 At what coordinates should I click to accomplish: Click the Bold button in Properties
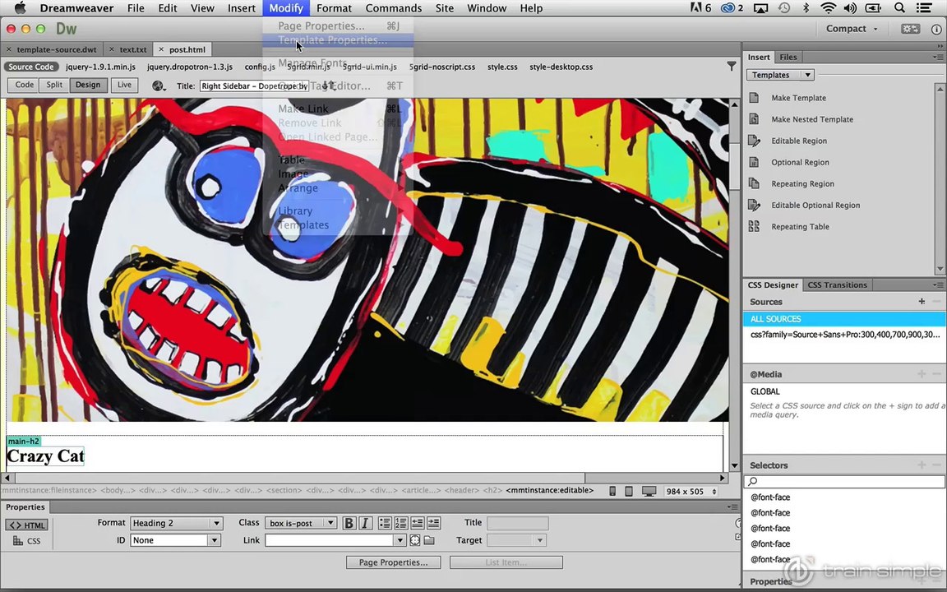point(349,523)
